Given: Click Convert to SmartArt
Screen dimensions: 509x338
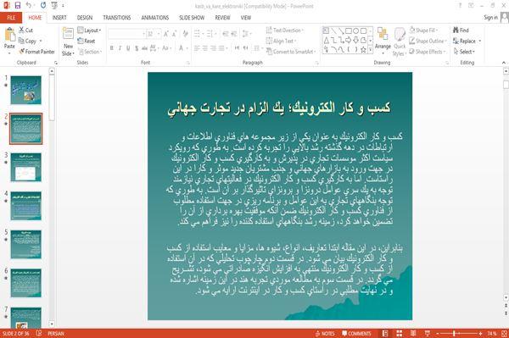Looking at the screenshot, I should point(291,52).
